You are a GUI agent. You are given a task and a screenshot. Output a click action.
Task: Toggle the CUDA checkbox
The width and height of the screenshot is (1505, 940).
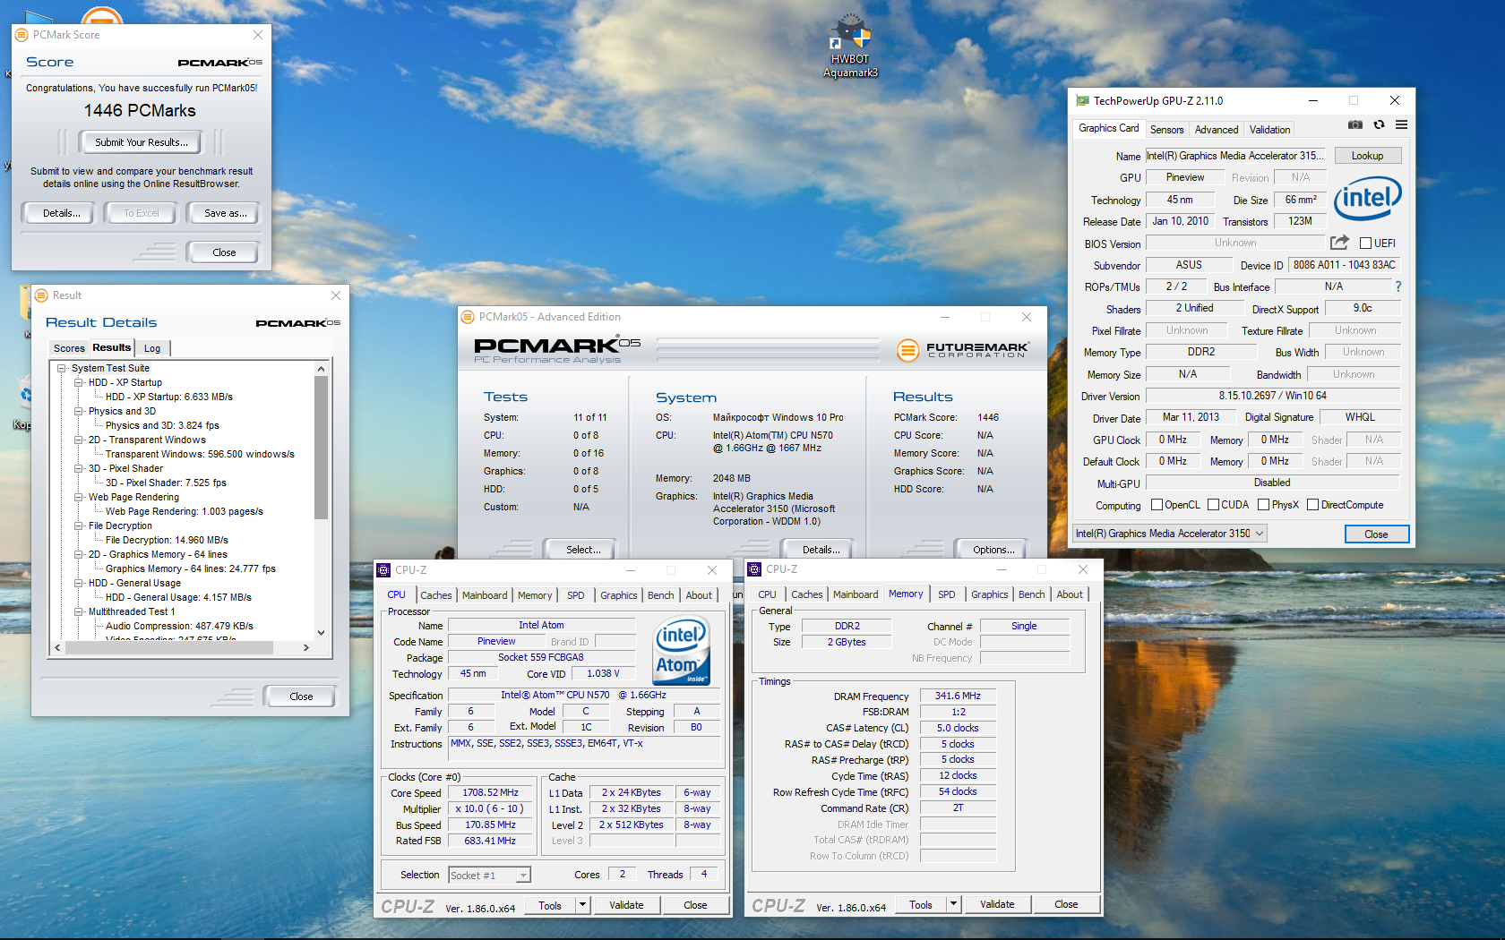point(1213,505)
